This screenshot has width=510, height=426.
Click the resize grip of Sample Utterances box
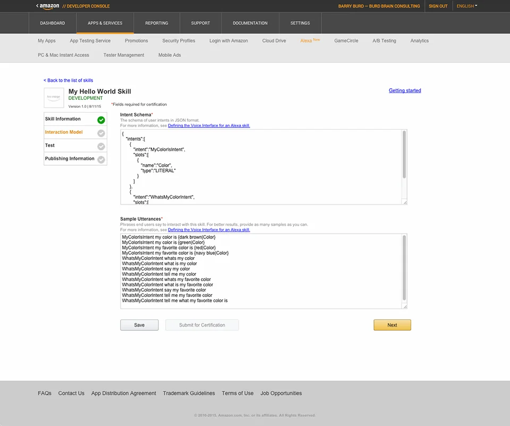[x=405, y=306]
